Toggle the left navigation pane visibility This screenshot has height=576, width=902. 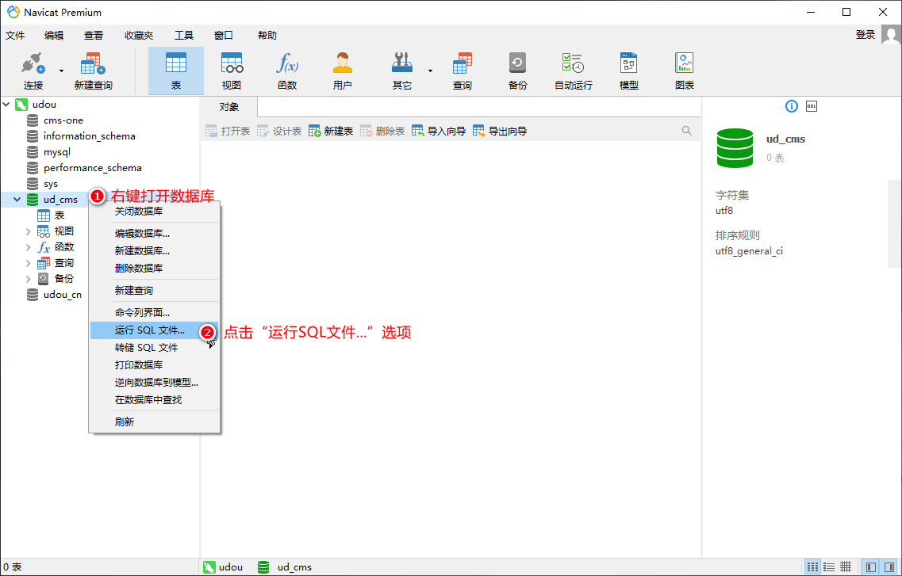coord(871,566)
